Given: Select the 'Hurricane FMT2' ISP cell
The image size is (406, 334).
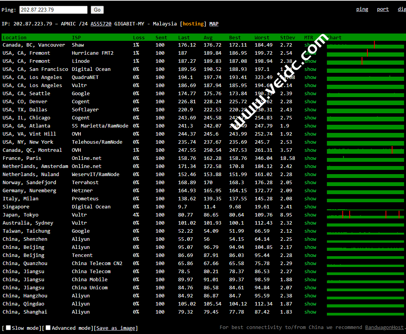Looking at the screenshot, I should point(93,53).
